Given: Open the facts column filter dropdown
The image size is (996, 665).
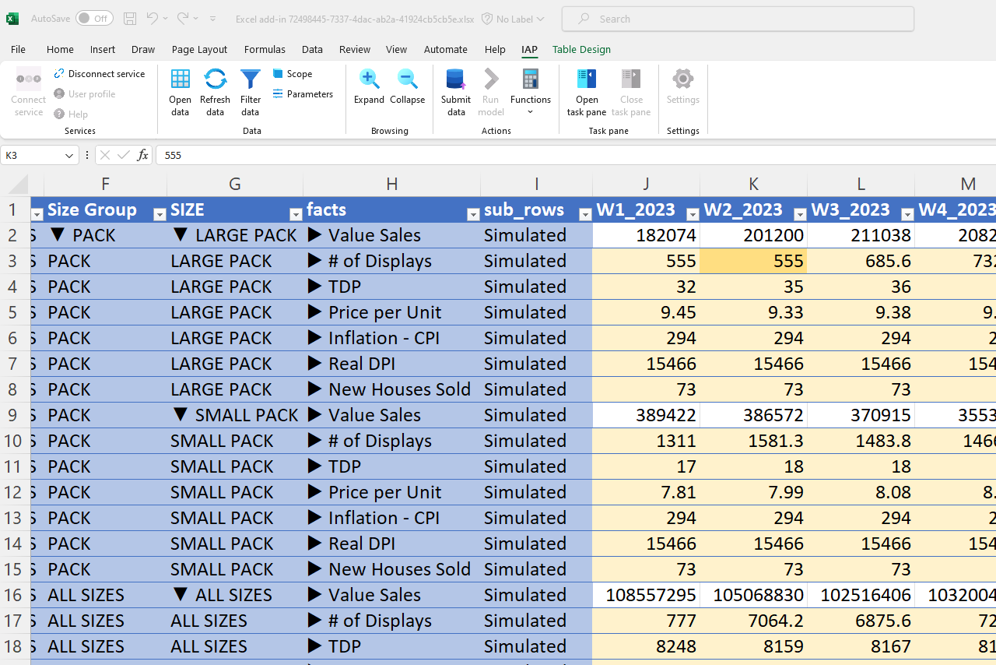Looking at the screenshot, I should pos(473,213).
